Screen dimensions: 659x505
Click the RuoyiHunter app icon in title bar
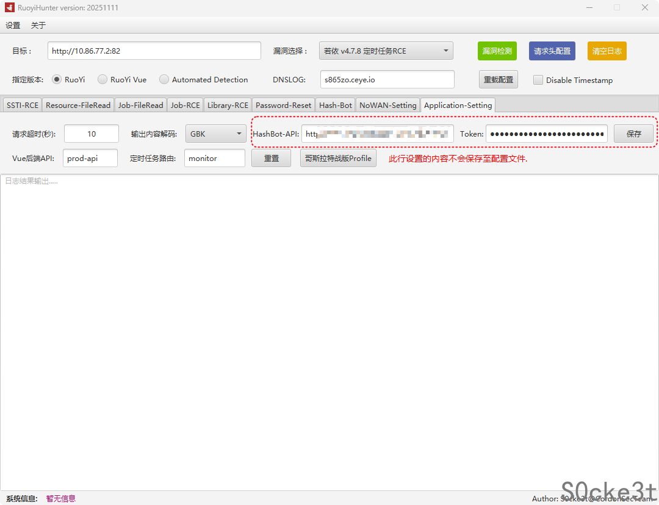pyautogui.click(x=10, y=7)
